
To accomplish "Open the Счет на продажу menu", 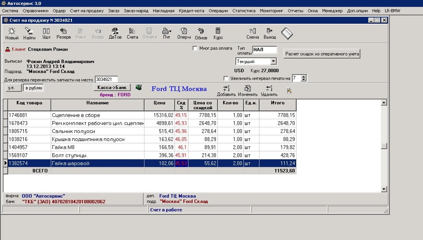I will click(x=87, y=11).
